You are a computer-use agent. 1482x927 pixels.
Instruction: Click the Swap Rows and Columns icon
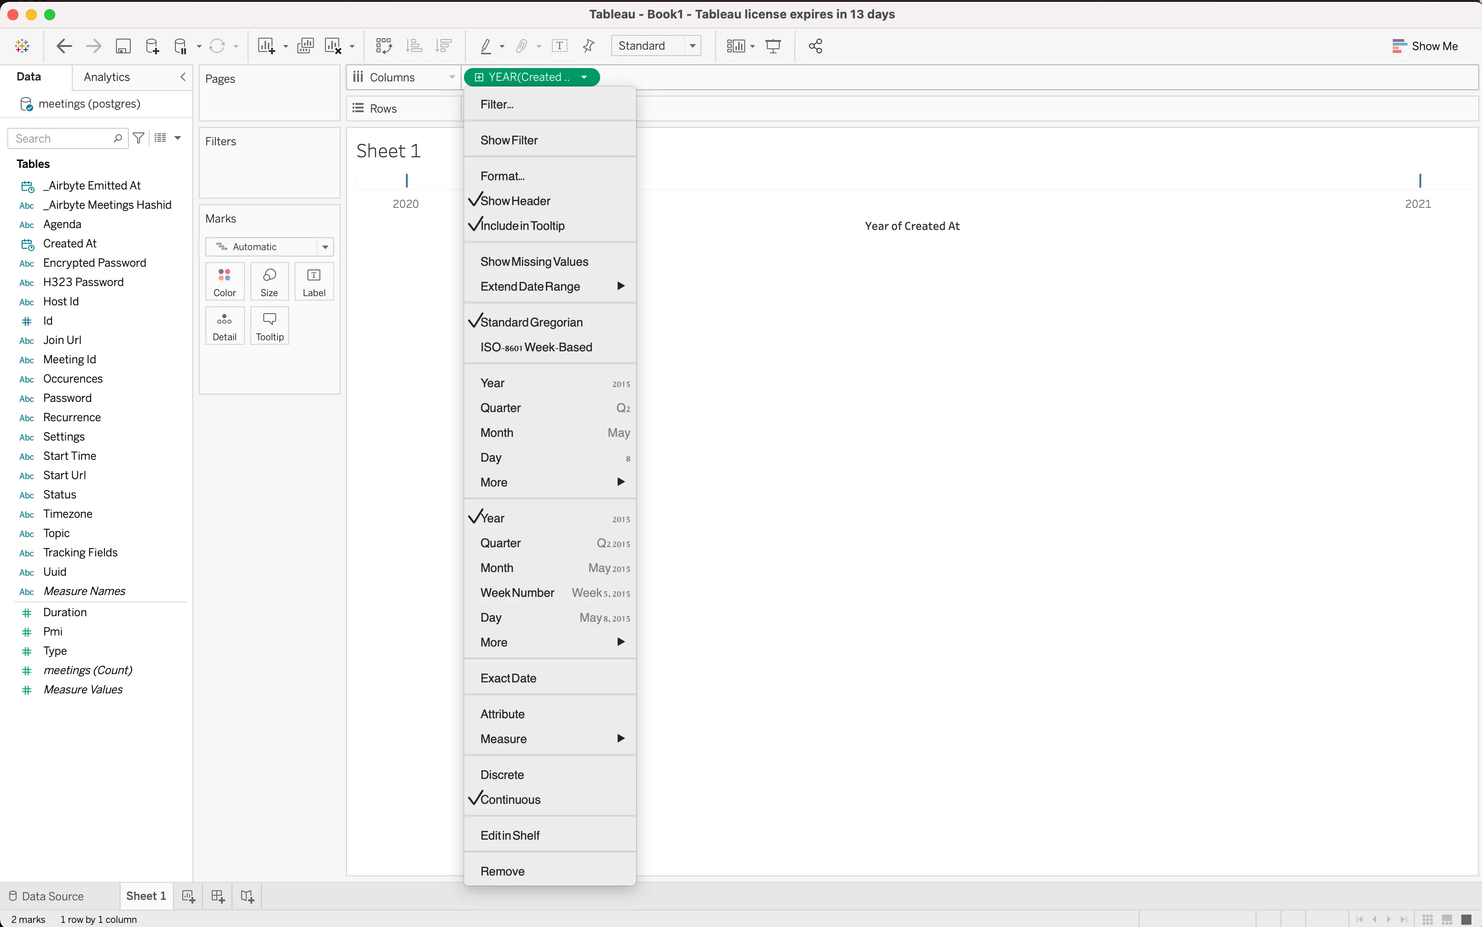pos(383,46)
